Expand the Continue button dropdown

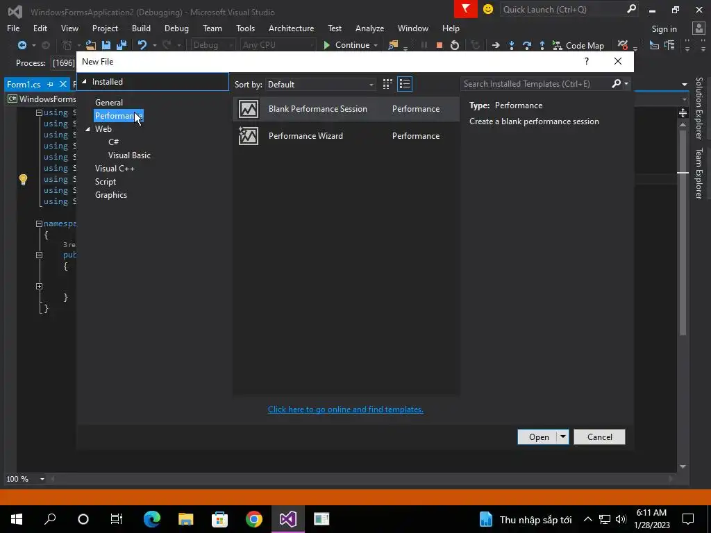[376, 45]
